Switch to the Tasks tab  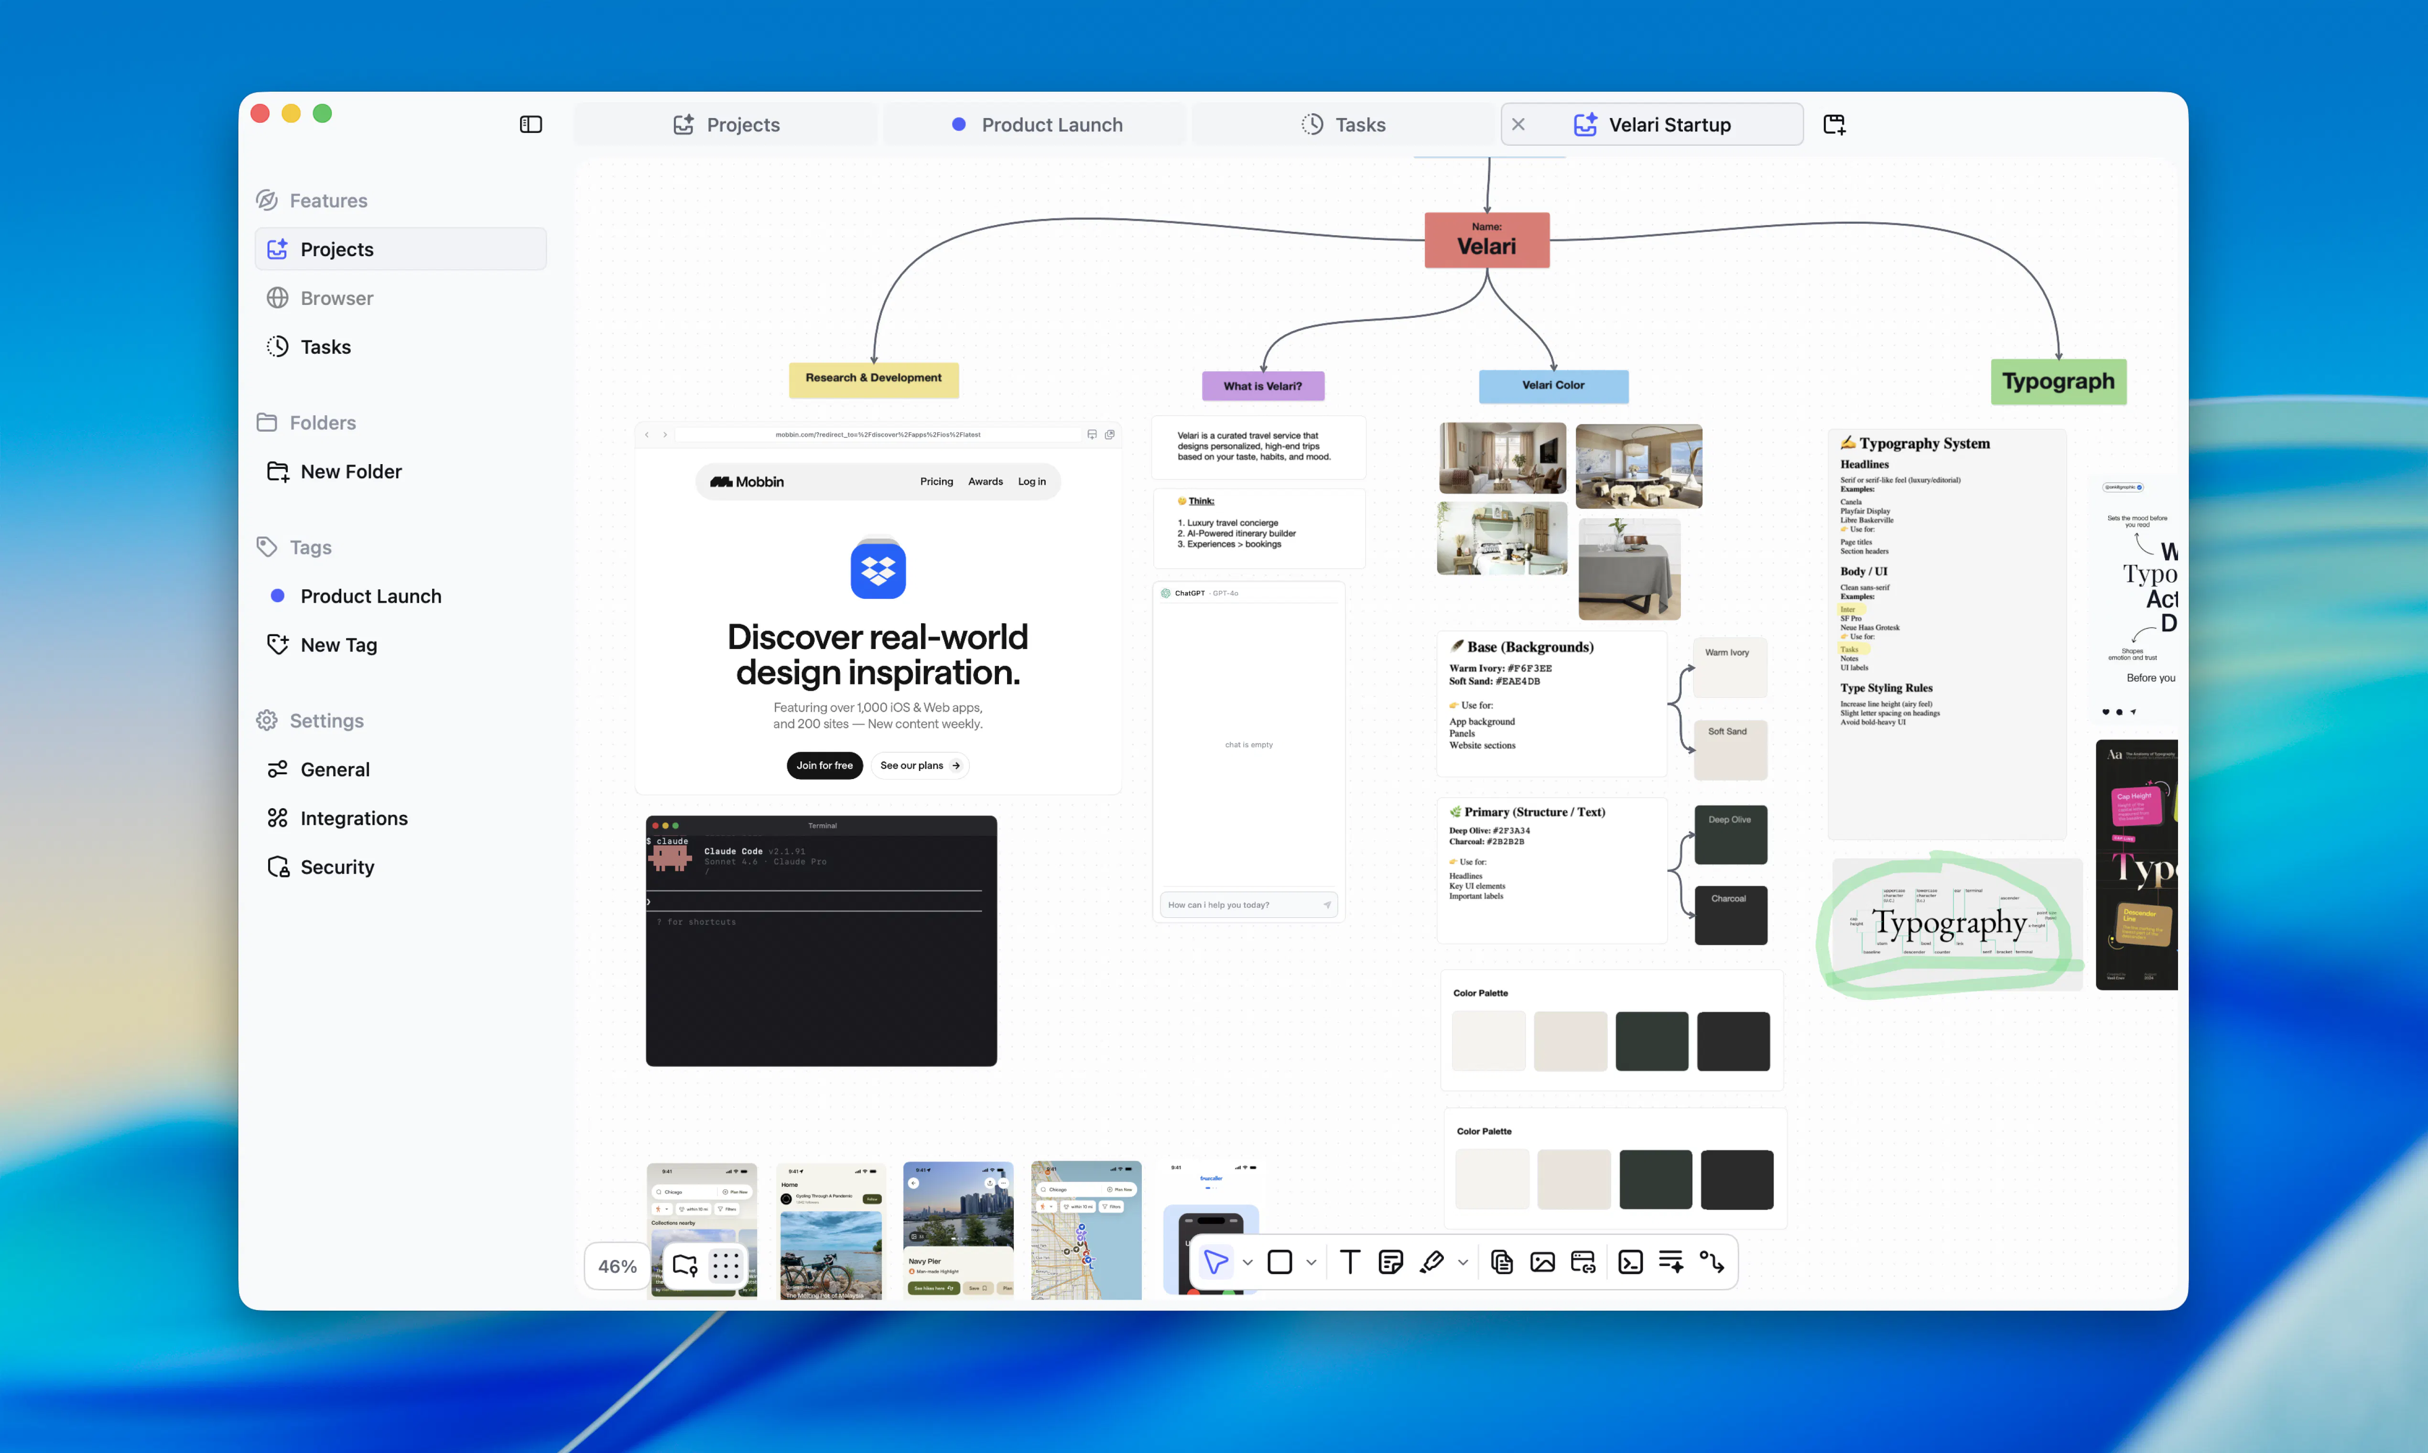tap(1344, 124)
